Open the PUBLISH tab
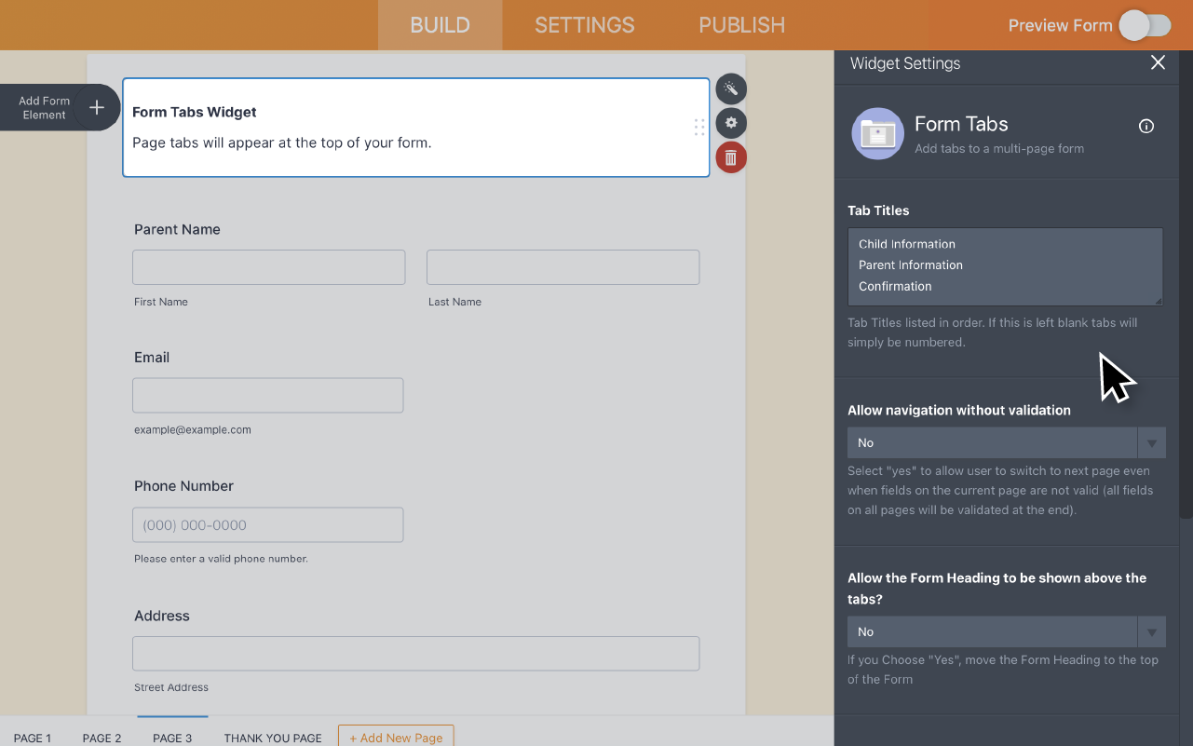Image resolution: width=1193 pixels, height=746 pixels. [741, 25]
